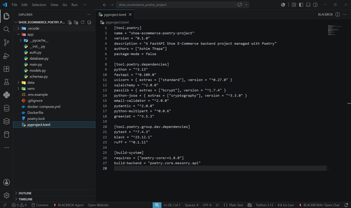The image size is (351, 208).
Task: Click New Folder icon in Explorer header
Action: click(76, 22)
